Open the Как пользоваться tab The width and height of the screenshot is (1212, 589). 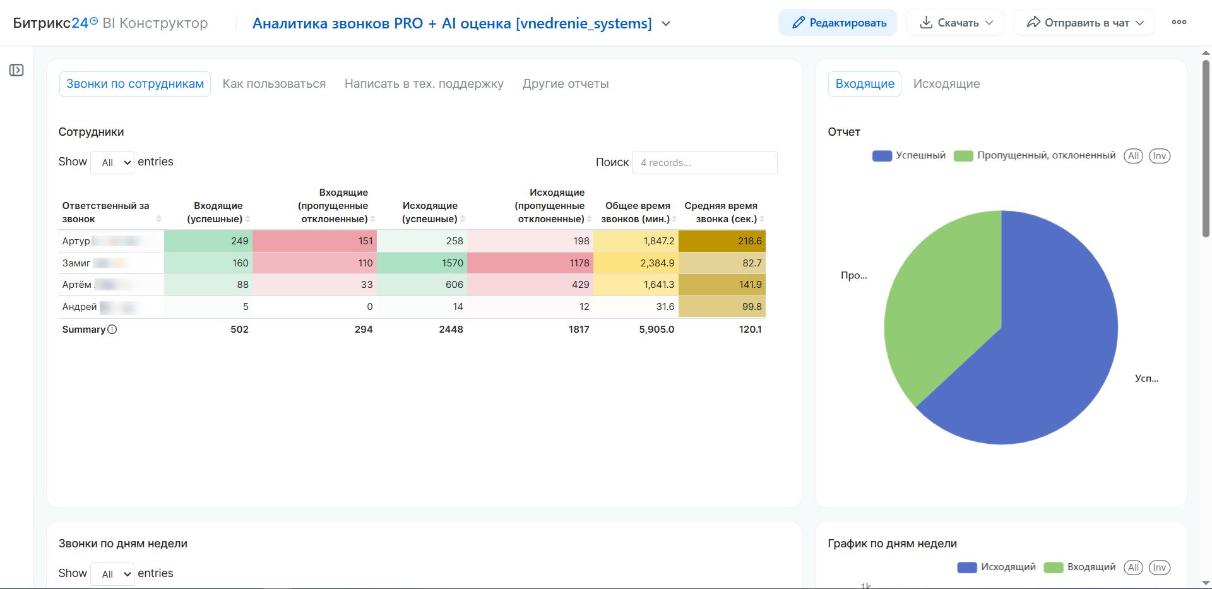(274, 84)
